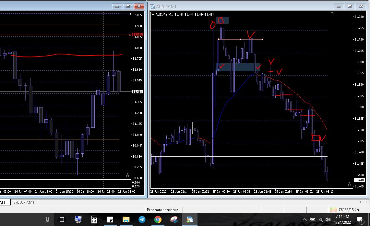Image resolution: width=370 pixels, height=226 pixels.
Task: Open the Snipping Tool taskbar icon
Action: [x=174, y=220]
